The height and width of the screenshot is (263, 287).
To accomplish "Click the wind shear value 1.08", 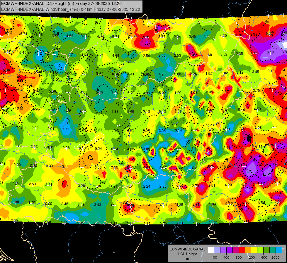I will click(15, 202).
